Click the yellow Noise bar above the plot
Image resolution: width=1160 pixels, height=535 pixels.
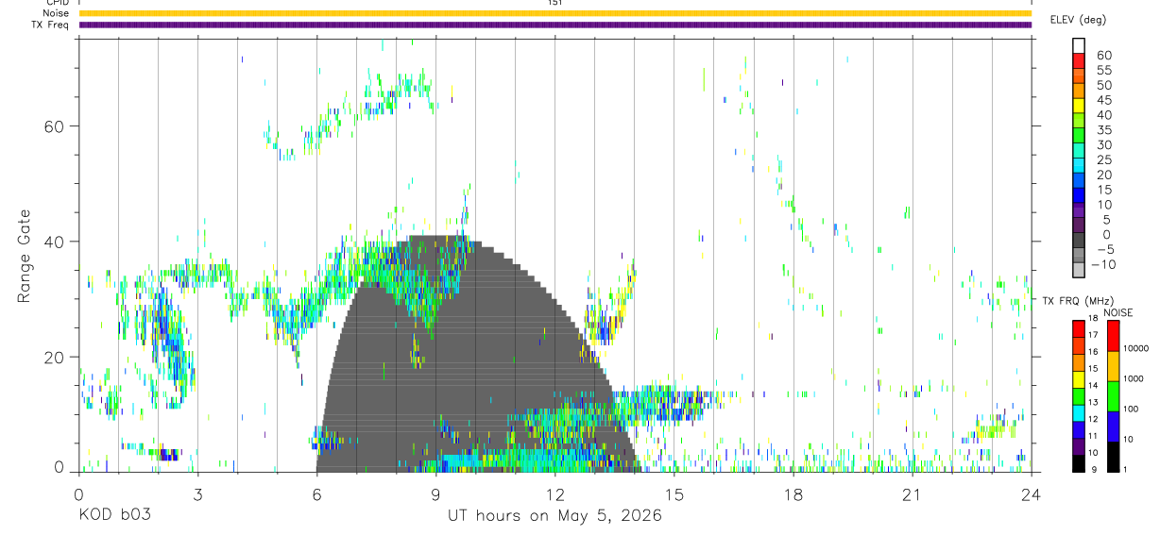pyautogui.click(x=554, y=13)
